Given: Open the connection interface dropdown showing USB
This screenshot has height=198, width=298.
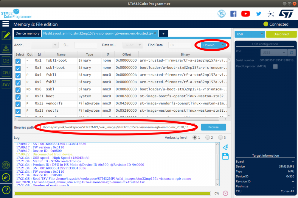Looking at the screenshot, I should click(x=250, y=34).
